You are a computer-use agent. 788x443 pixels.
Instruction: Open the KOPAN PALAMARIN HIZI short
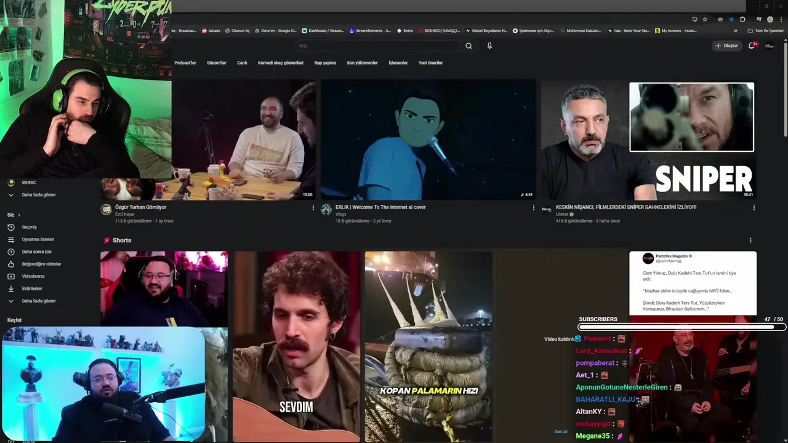click(x=428, y=346)
